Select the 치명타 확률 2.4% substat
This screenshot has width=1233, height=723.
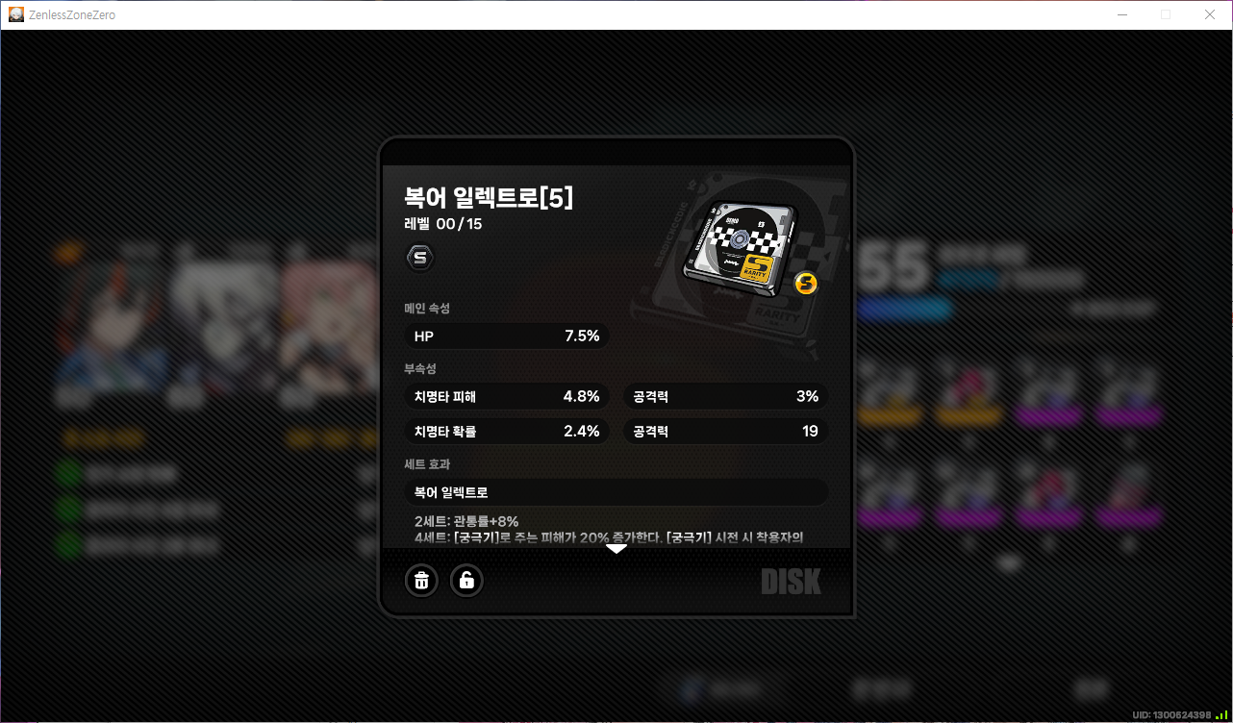tap(507, 432)
